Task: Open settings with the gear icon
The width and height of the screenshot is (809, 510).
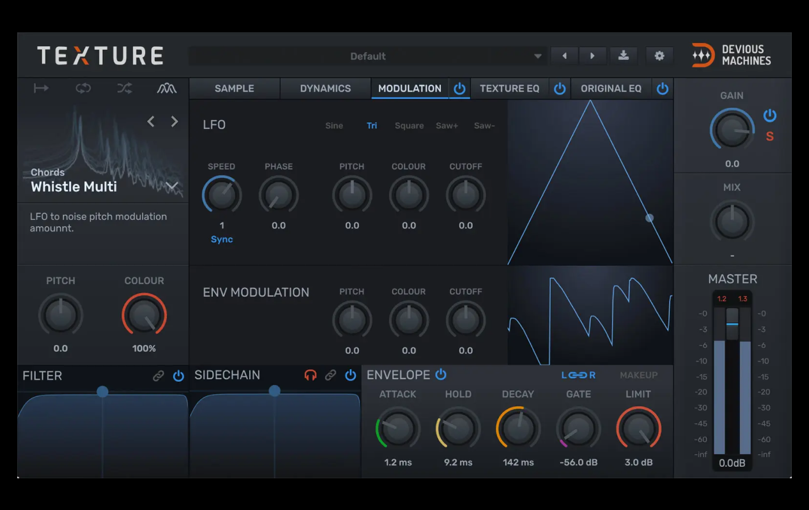Action: [x=659, y=56]
